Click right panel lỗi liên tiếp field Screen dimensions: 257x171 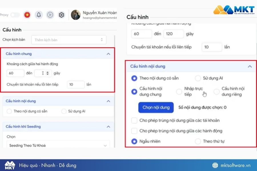[212, 47]
